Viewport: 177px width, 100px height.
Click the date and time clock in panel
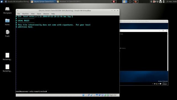click(x=171, y=1)
